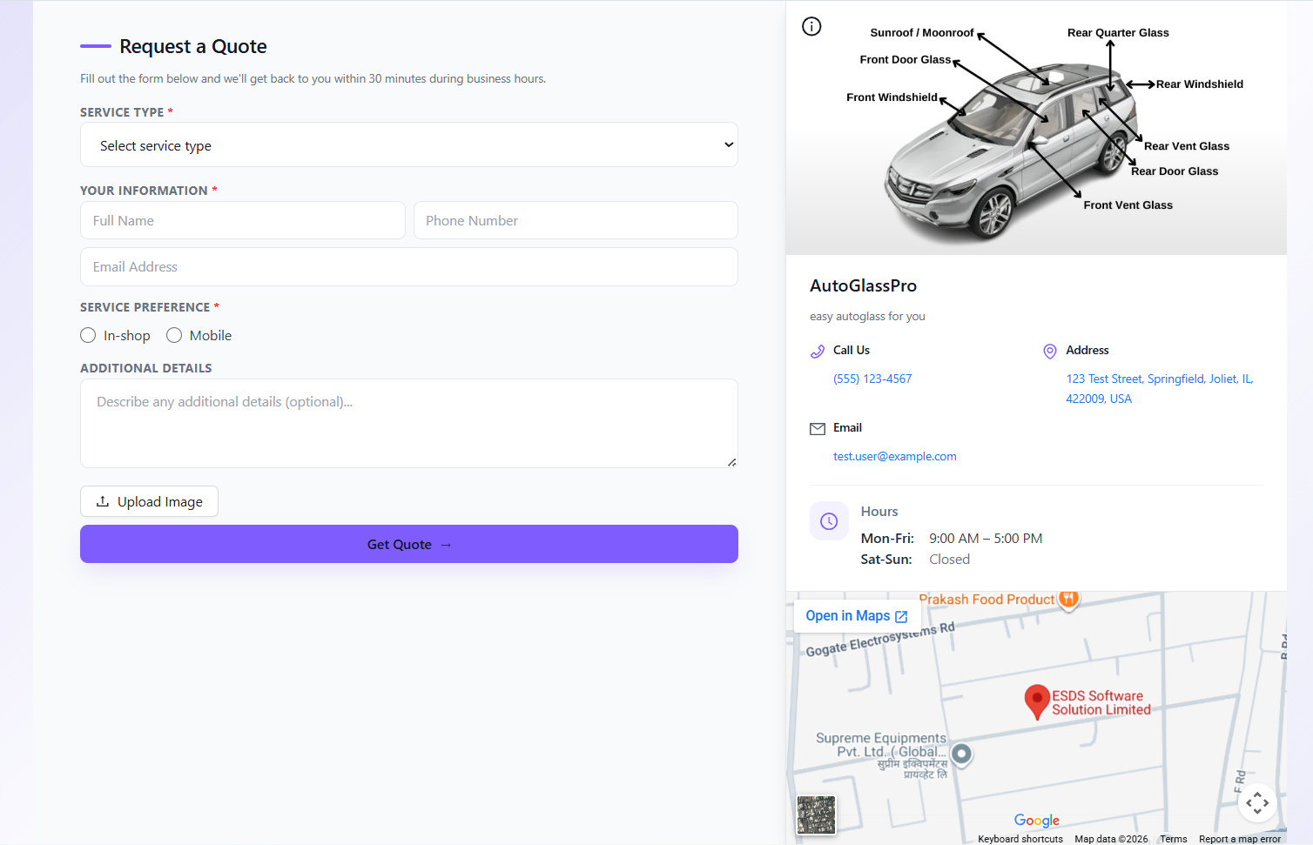Click the Full Name field
The image size is (1313, 845).
point(243,220)
